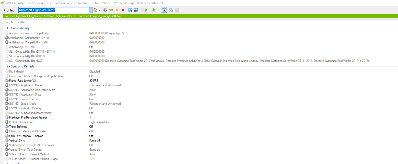Click gear icon beside Ultra Low Latency - Enabled
This screenshot has height=164, width=398.
click(7, 136)
